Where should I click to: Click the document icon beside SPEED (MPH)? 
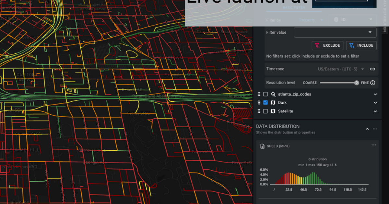pyautogui.click(x=263, y=146)
